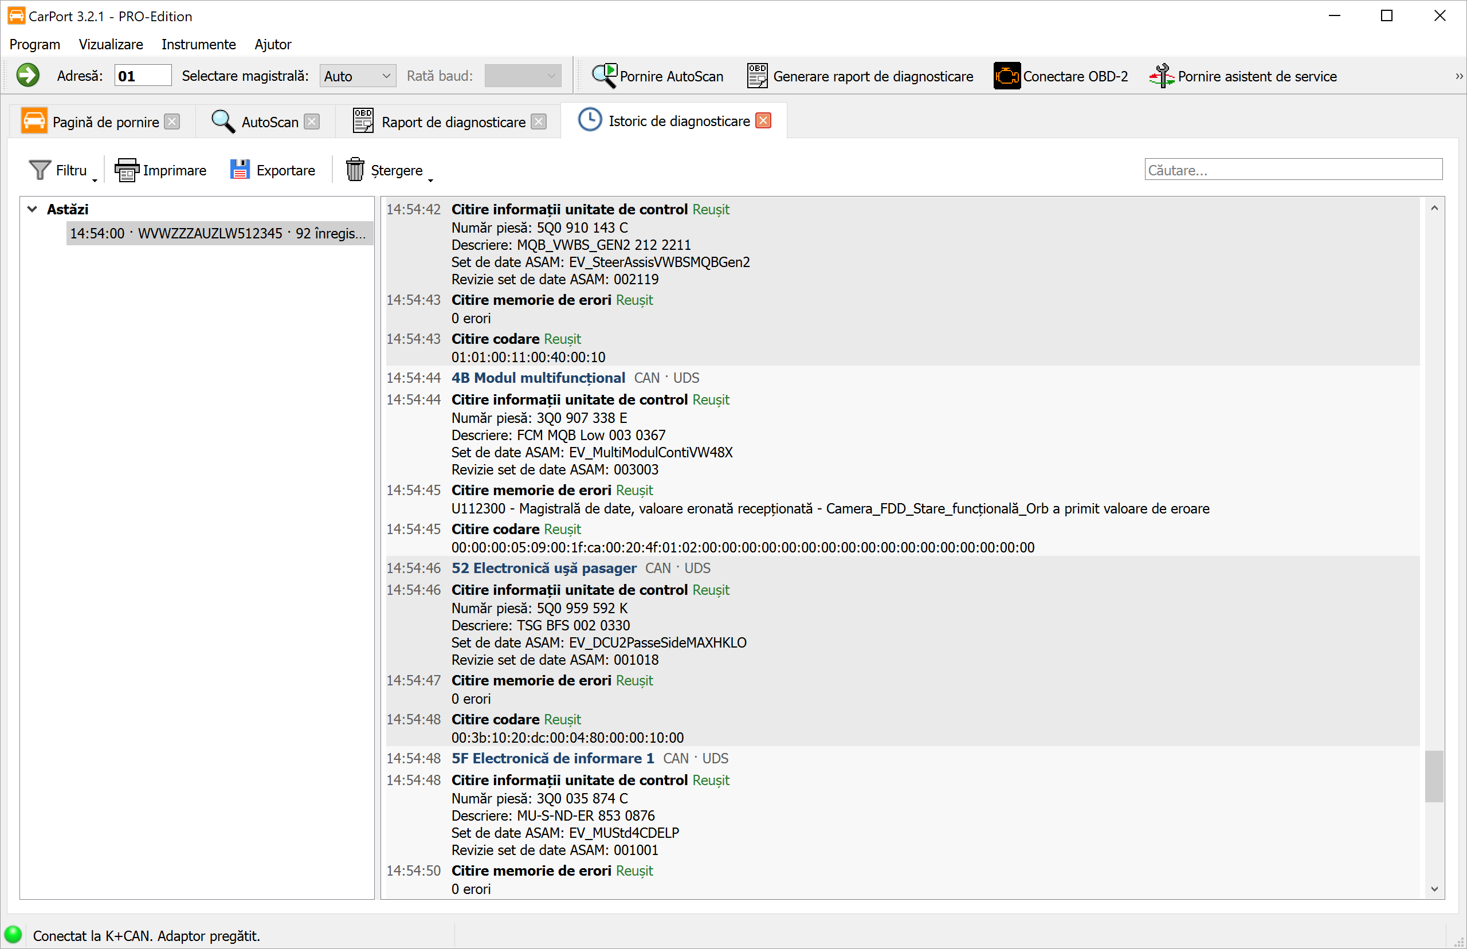Open the Vizualizare menu

(111, 44)
